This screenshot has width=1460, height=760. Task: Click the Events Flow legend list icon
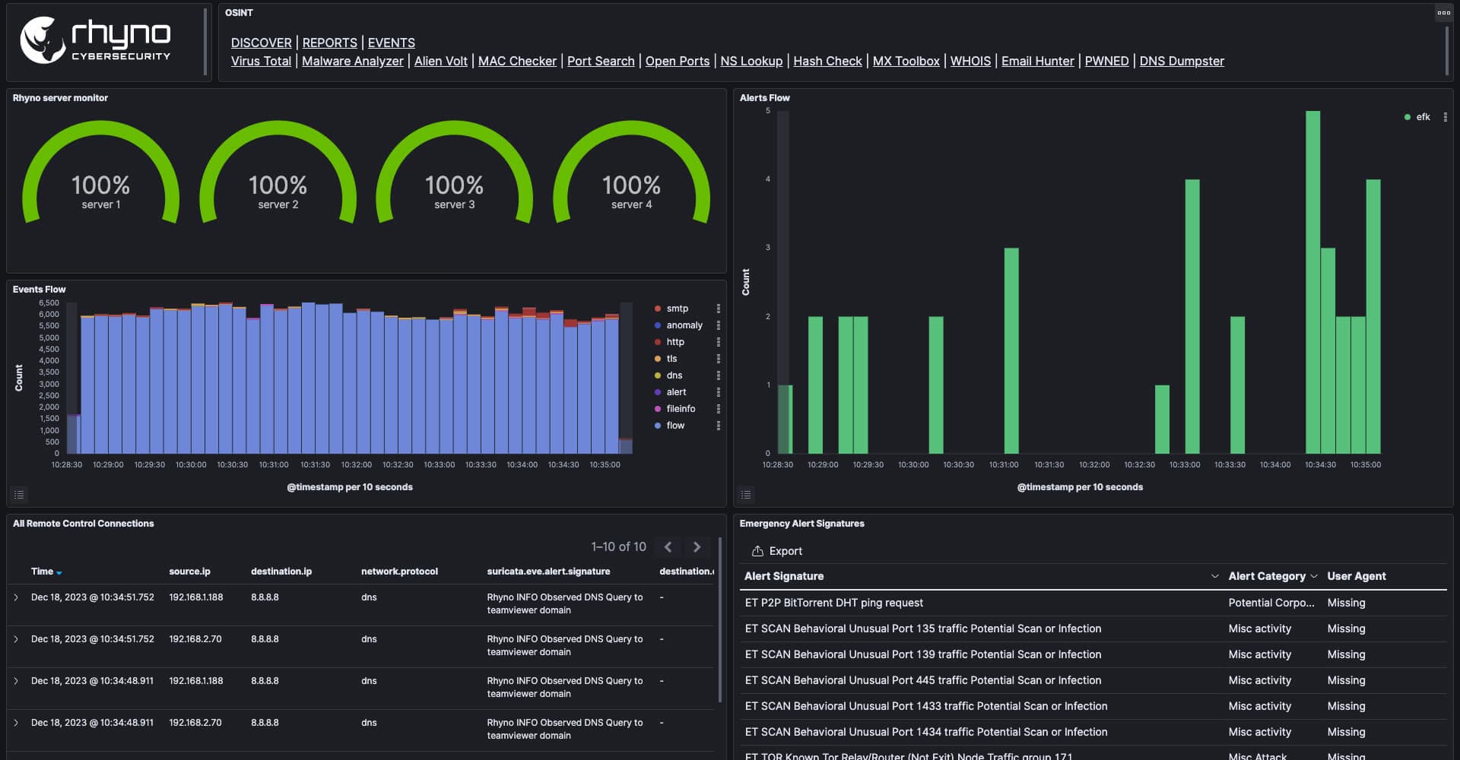click(19, 495)
